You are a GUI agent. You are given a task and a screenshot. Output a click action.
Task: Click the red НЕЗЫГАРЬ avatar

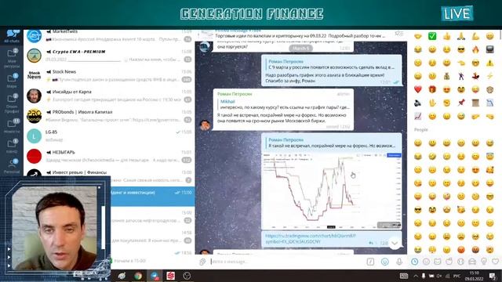pos(34,157)
